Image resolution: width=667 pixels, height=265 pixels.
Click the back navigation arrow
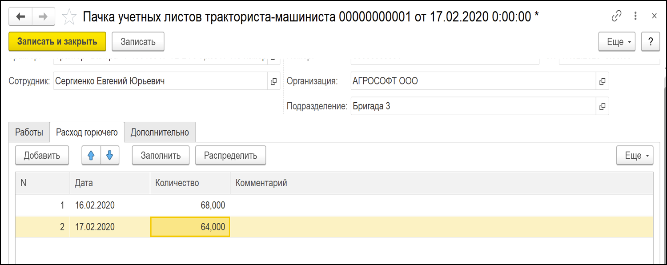(x=20, y=17)
